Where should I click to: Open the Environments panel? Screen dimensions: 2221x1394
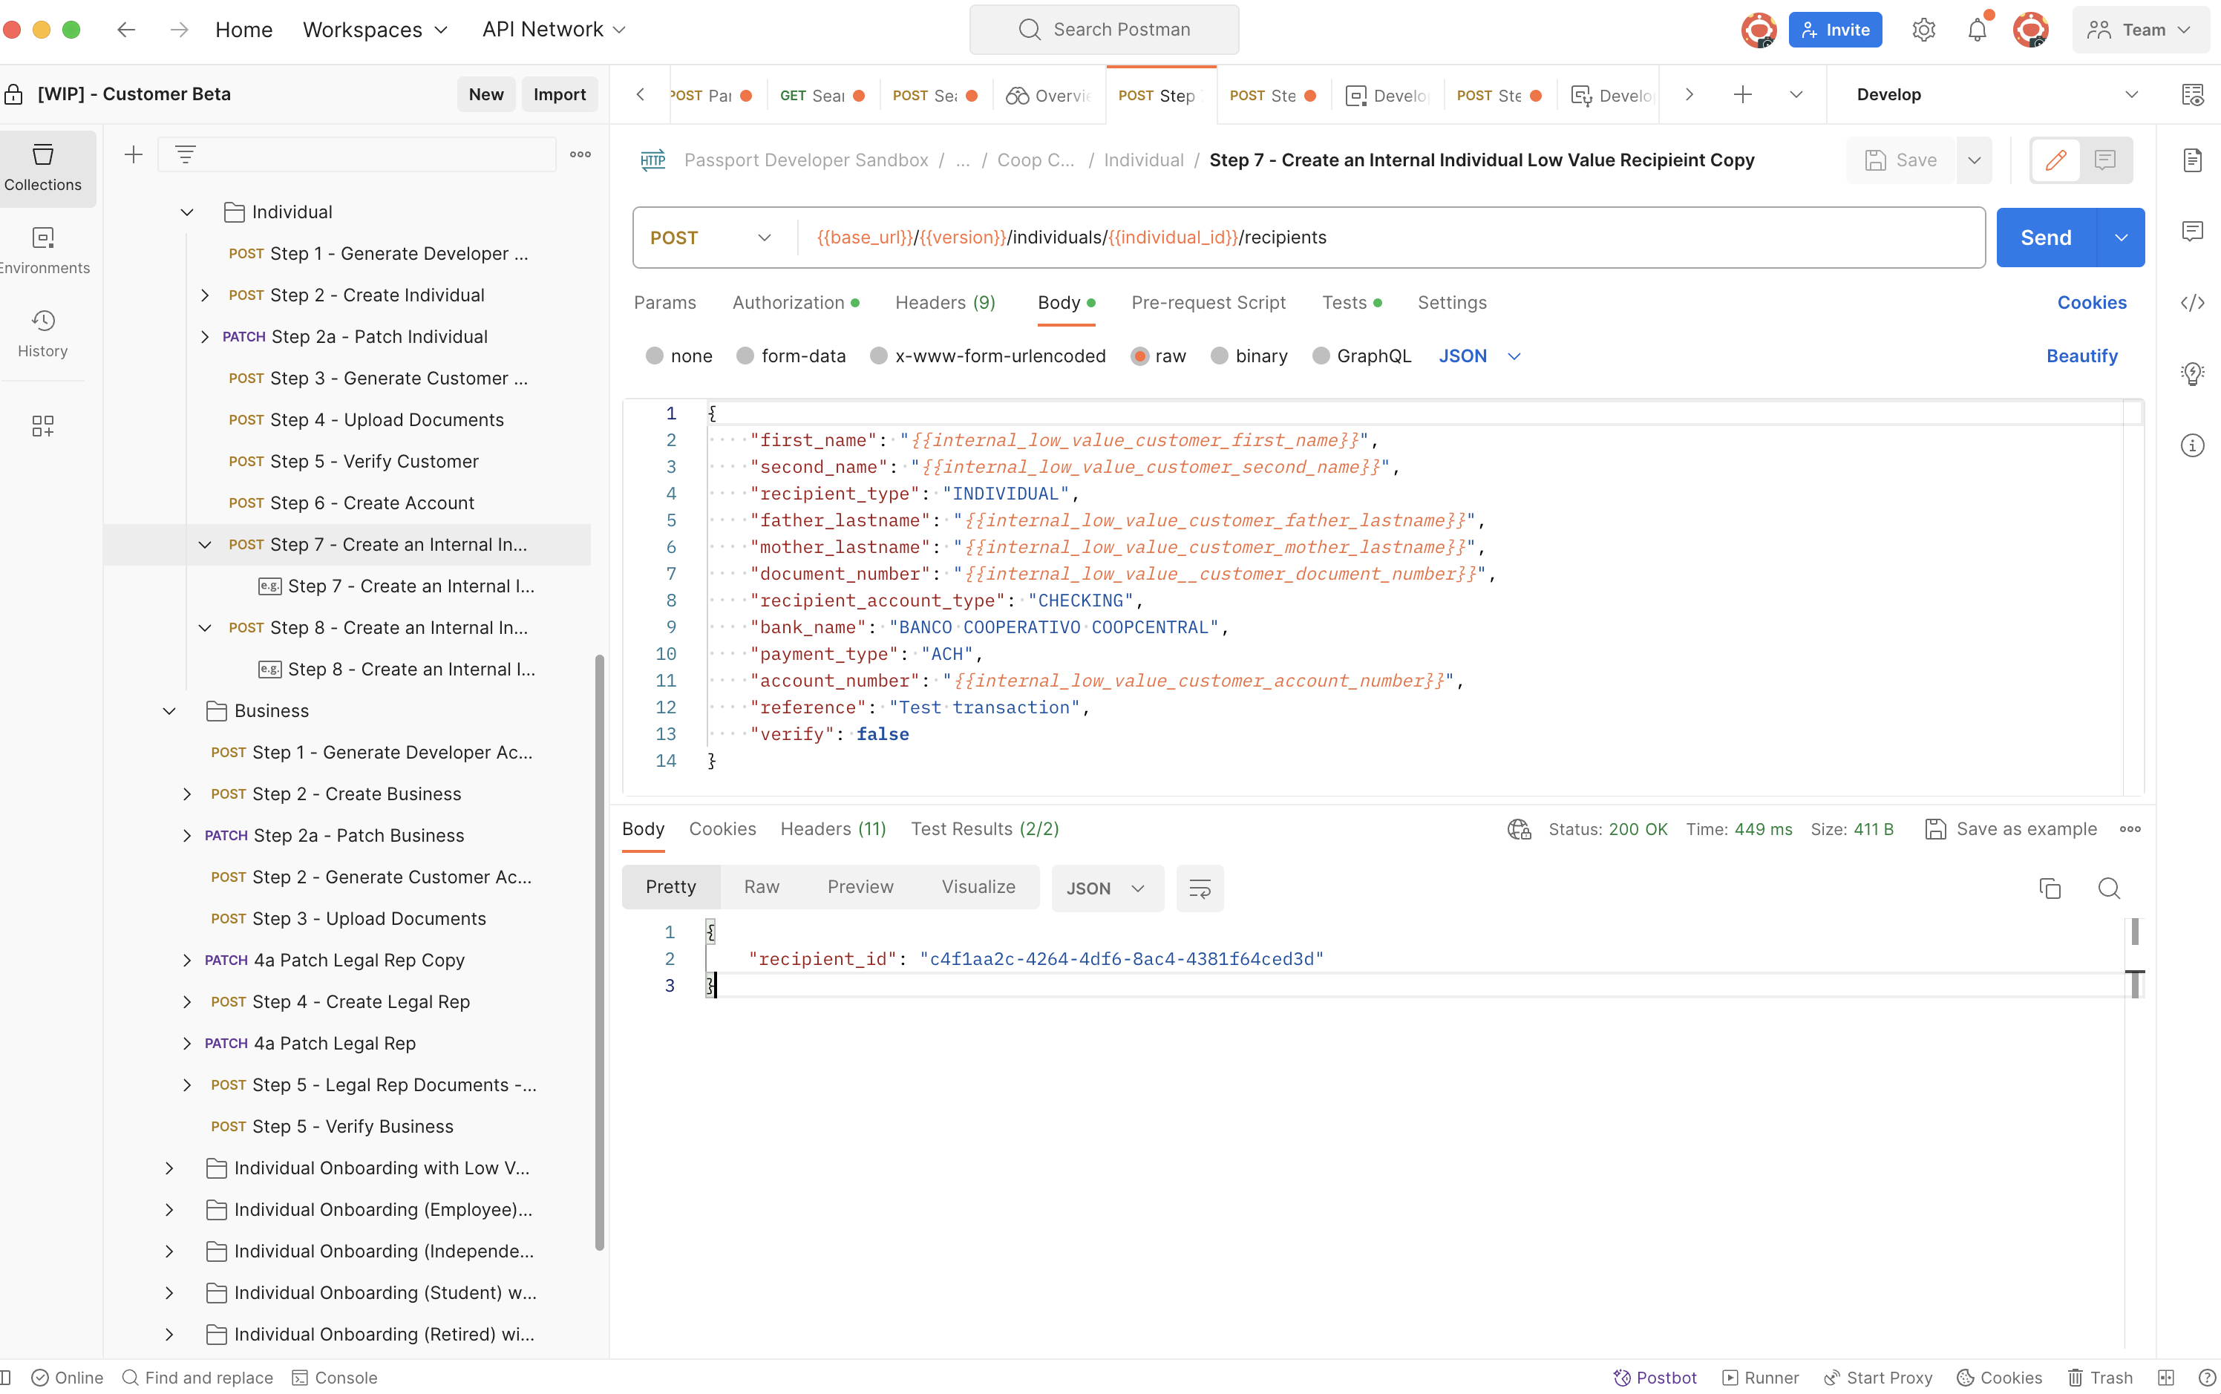(45, 250)
